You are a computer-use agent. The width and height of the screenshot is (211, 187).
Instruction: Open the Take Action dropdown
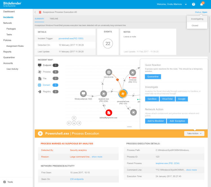click(x=194, y=134)
